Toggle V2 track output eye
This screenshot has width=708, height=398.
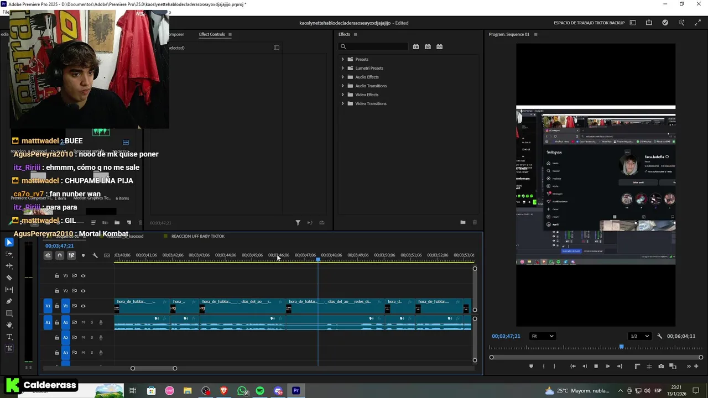click(x=83, y=291)
